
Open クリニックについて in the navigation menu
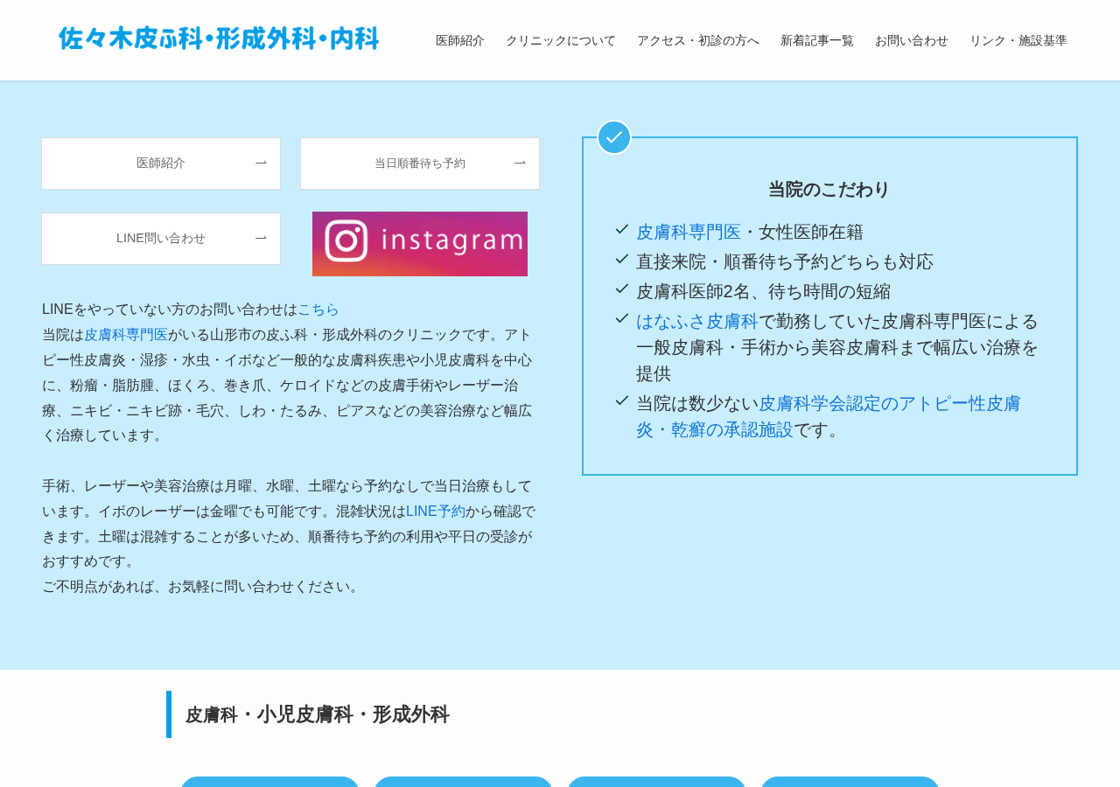tap(561, 40)
